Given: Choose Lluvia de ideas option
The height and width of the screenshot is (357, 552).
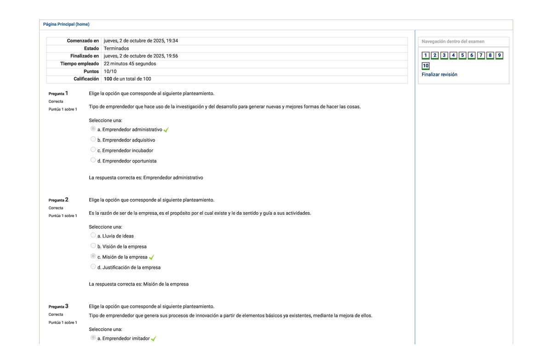Looking at the screenshot, I should pos(93,235).
